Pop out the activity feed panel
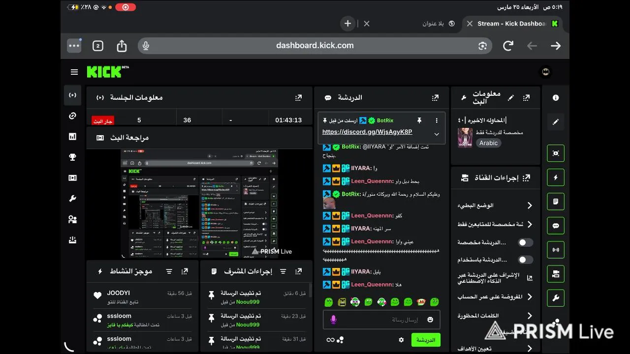The height and width of the screenshot is (354, 630). coord(185,271)
